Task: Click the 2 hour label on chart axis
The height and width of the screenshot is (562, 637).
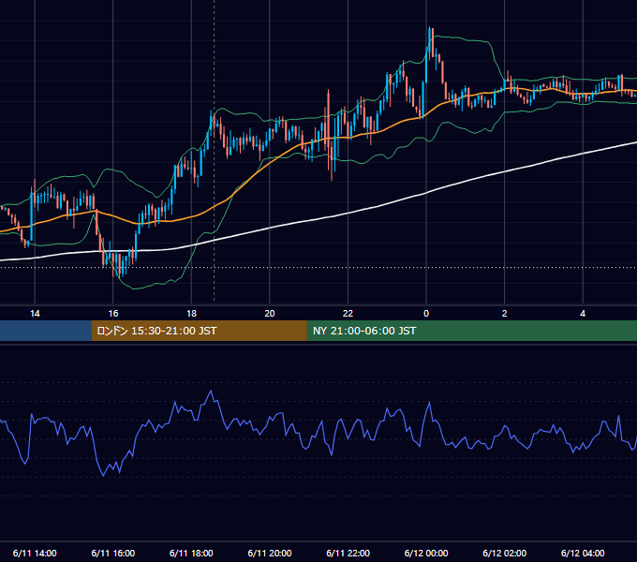Action: (505, 314)
